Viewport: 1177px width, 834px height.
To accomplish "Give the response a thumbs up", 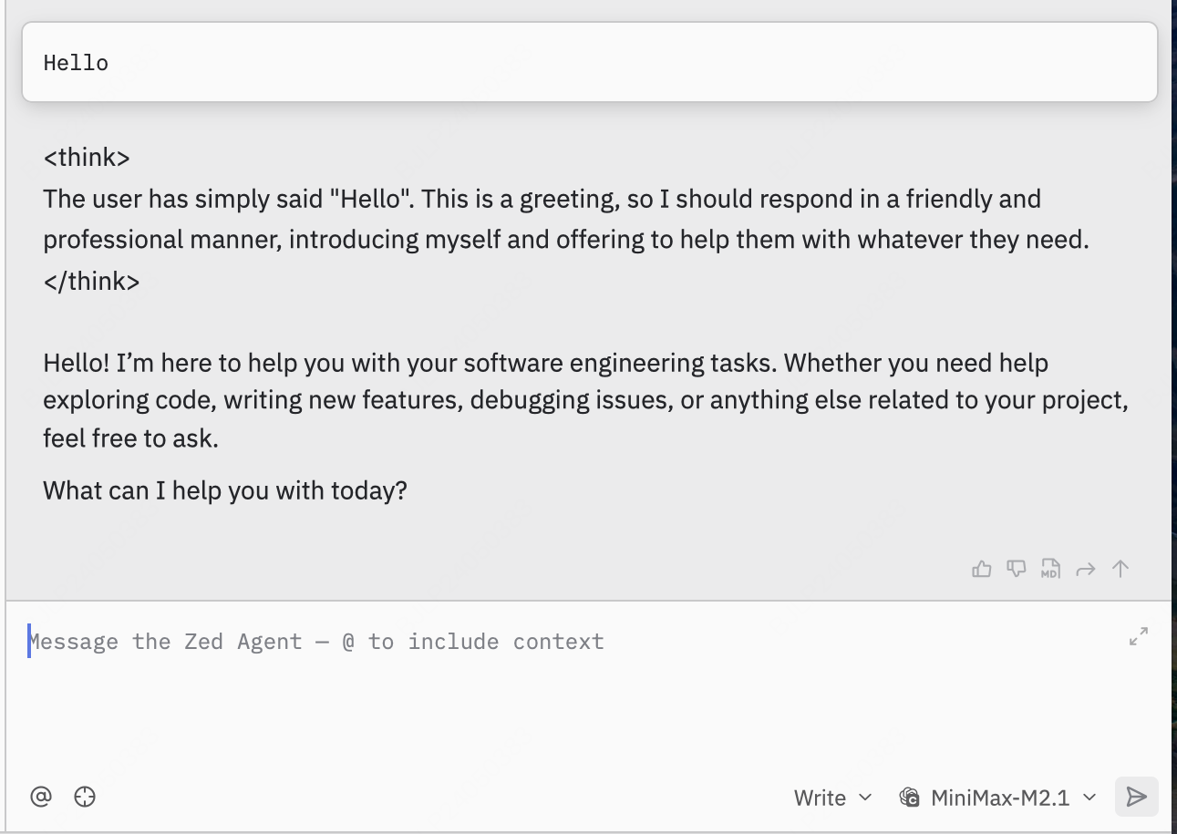I will coord(982,570).
